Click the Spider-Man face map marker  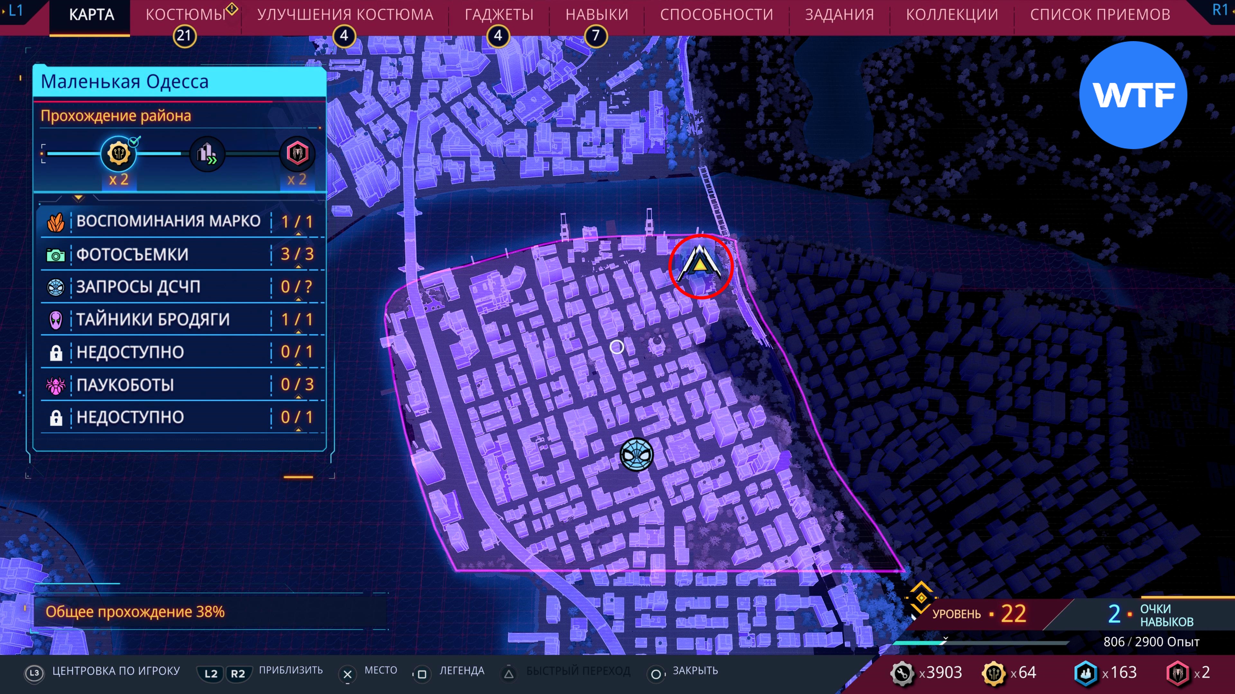[636, 454]
